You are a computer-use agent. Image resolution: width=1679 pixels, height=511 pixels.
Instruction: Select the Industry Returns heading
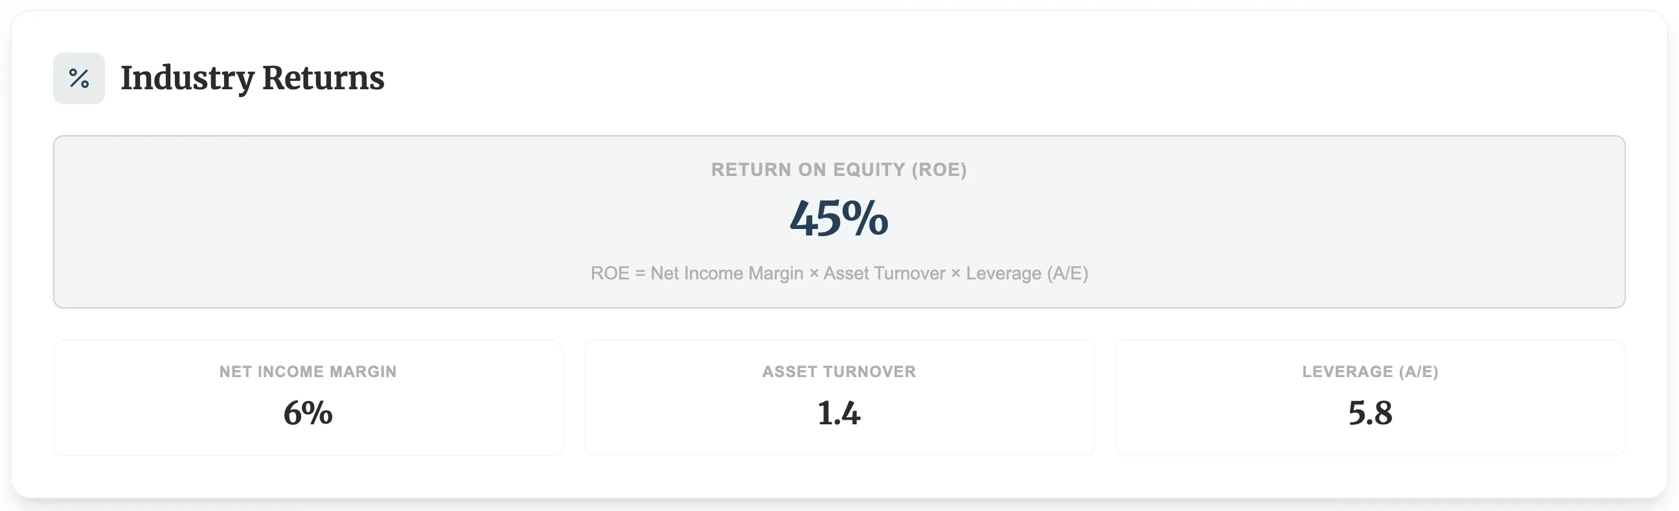coord(252,78)
